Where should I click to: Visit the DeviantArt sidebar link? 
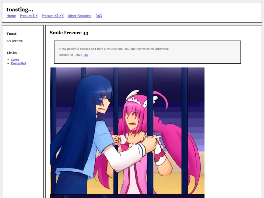19,63
